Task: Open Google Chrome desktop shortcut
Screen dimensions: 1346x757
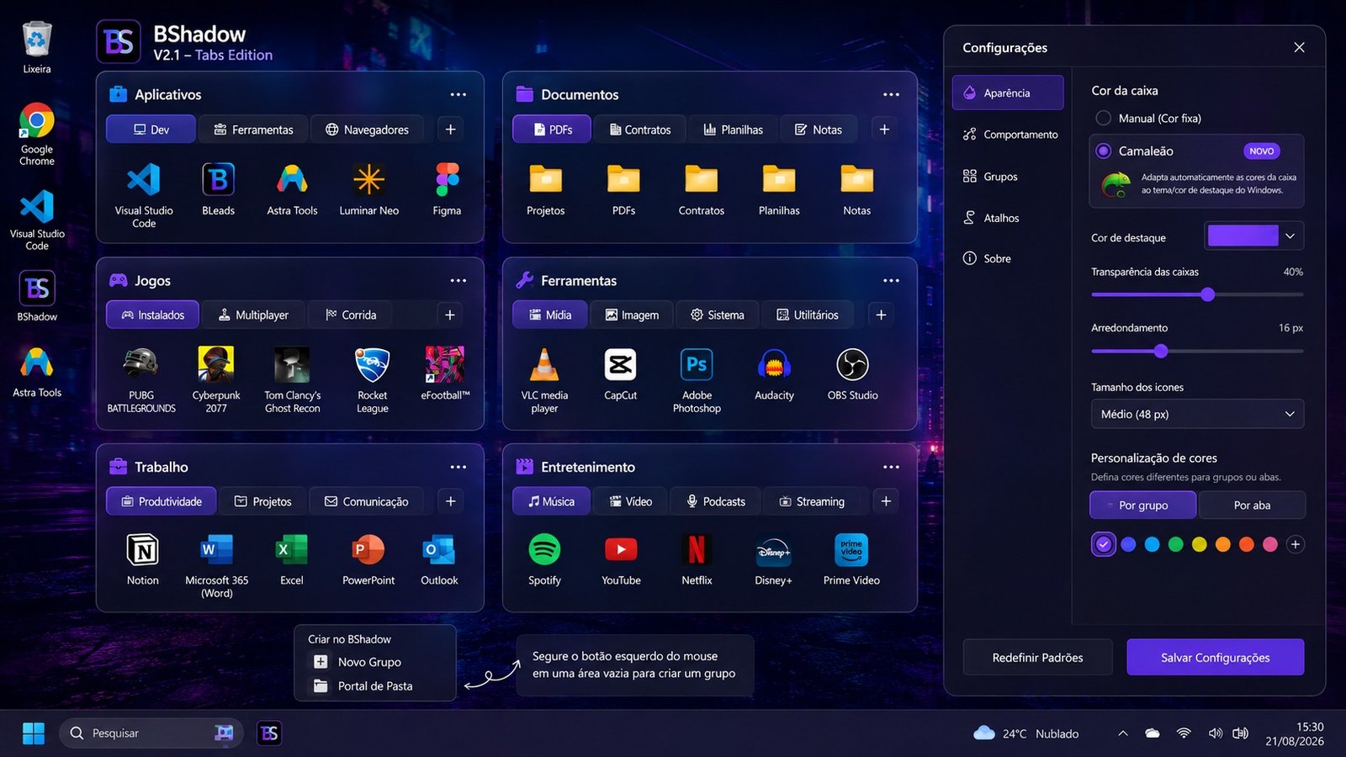Action: click(x=37, y=122)
